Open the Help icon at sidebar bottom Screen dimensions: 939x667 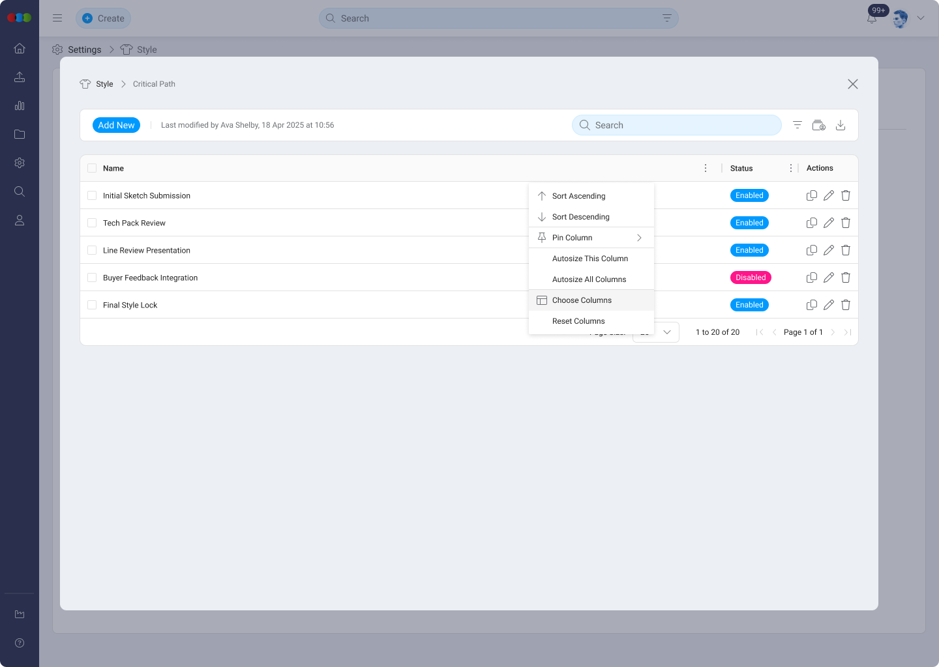click(x=20, y=643)
